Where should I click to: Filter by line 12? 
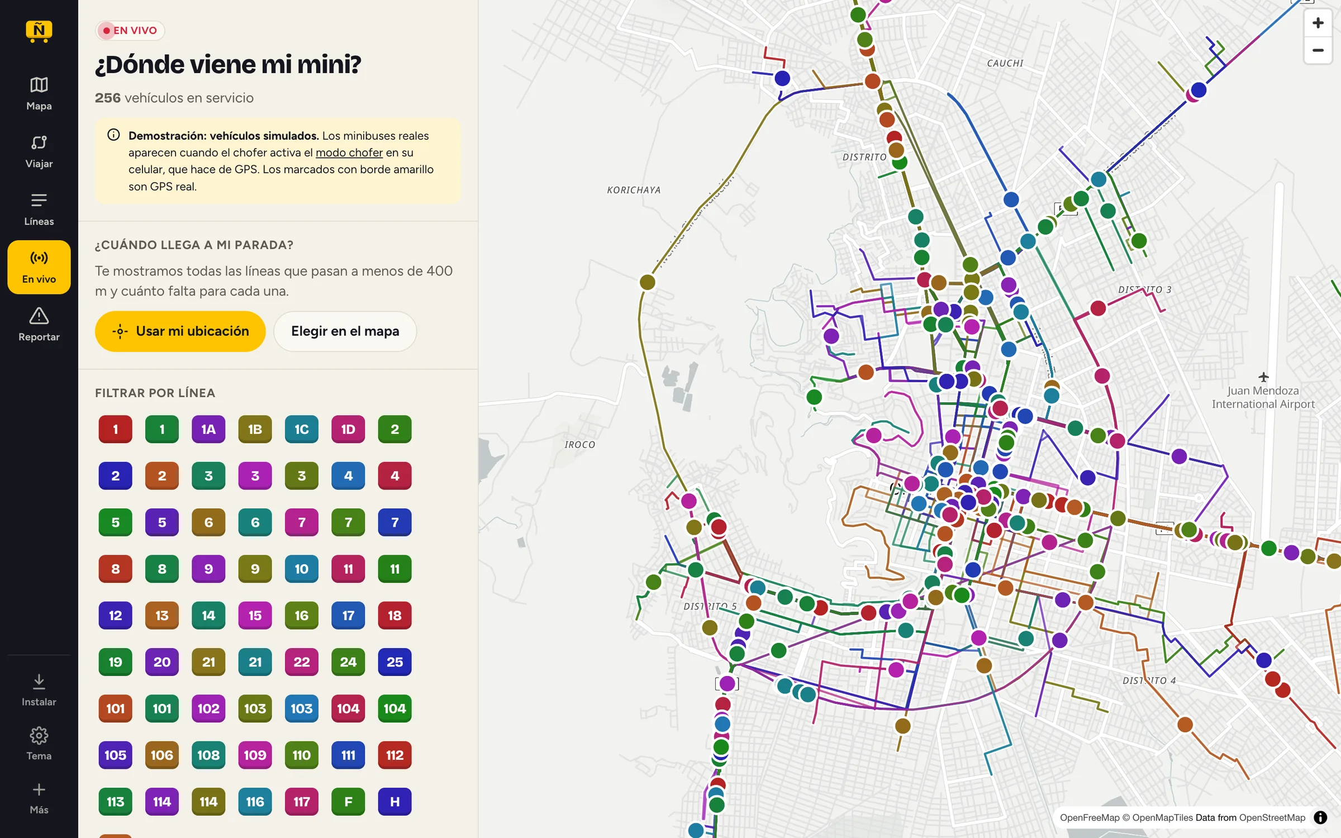coord(115,616)
